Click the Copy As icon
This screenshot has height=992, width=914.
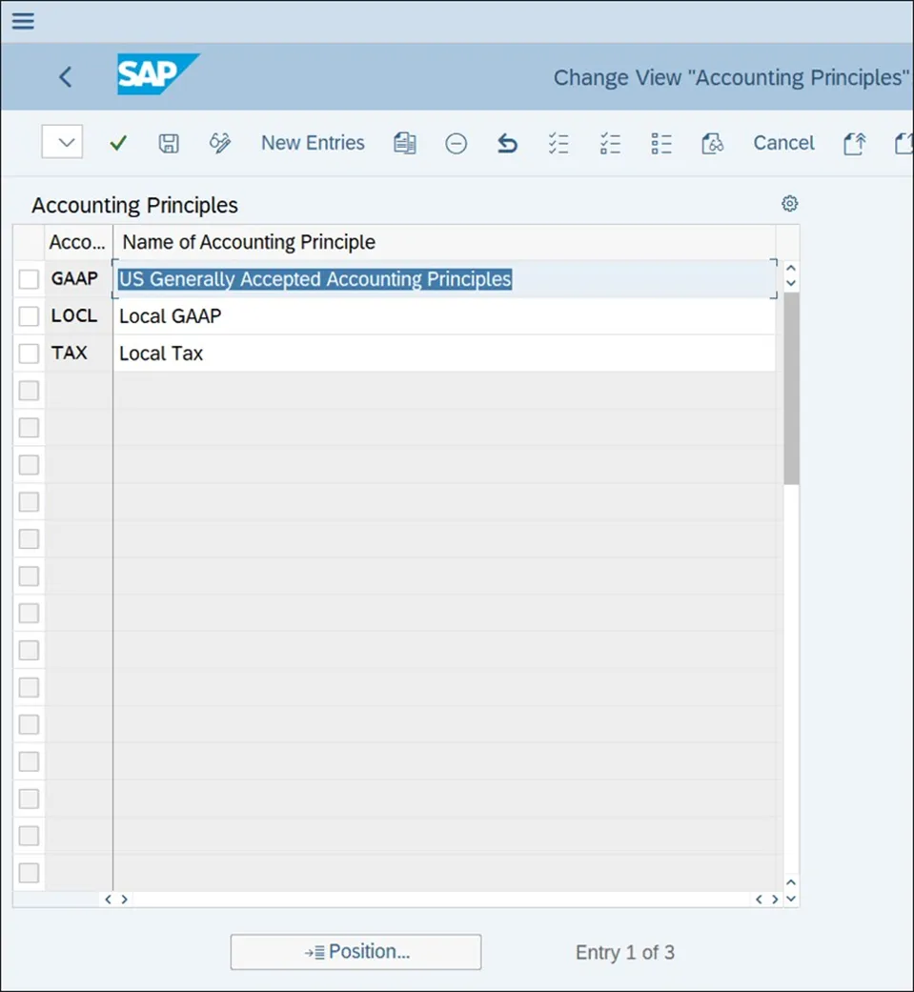tap(405, 143)
